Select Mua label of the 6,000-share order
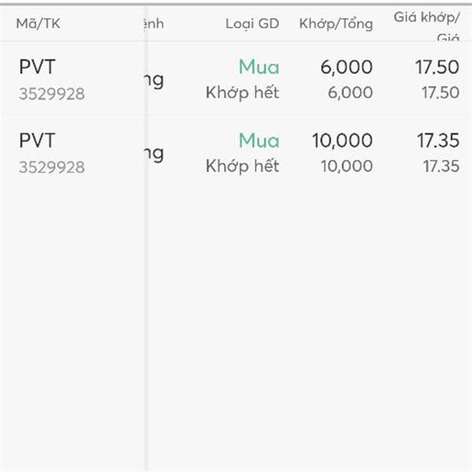 (259, 68)
